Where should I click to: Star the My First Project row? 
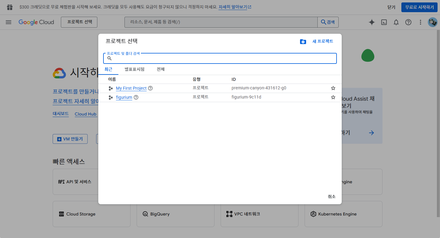pyautogui.click(x=333, y=88)
